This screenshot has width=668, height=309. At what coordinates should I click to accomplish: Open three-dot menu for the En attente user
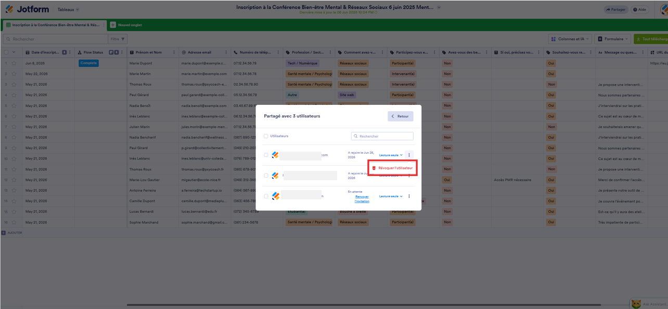coord(409,196)
